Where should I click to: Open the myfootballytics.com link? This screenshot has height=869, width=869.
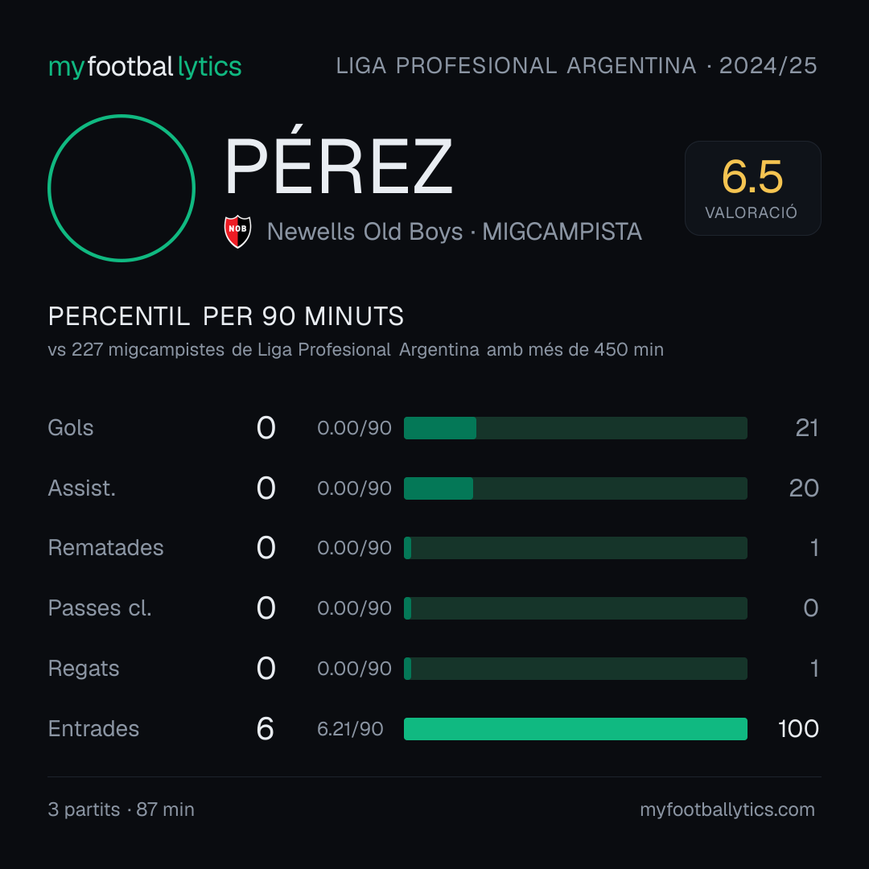727,809
